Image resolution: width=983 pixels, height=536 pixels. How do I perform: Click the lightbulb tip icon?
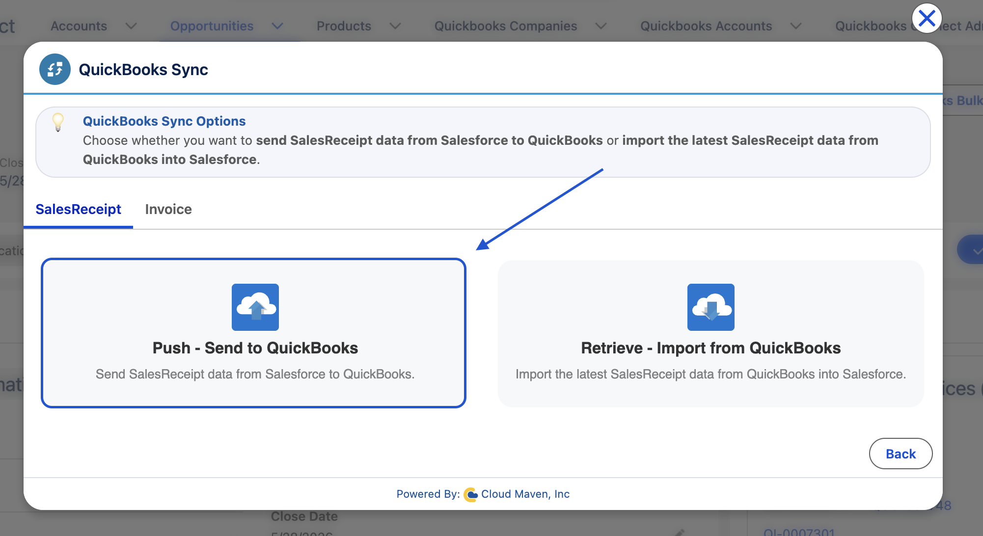click(x=58, y=122)
